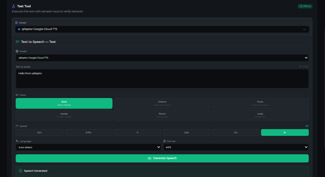
Task: Click the Text to Speech — Test heading
Action: click(x=38, y=42)
